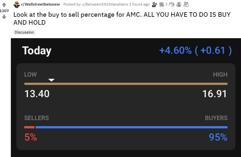
Task: Click the bear-shaped award icon
Action: tap(186, 5)
